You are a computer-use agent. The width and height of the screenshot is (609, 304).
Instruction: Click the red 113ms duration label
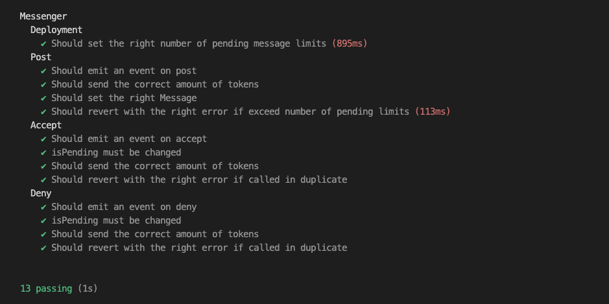(x=433, y=112)
